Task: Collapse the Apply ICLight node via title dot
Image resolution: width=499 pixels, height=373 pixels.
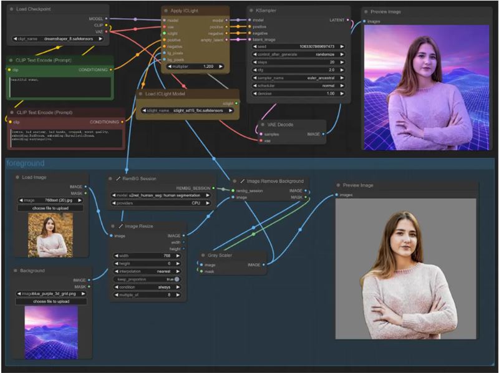Action: click(x=166, y=11)
